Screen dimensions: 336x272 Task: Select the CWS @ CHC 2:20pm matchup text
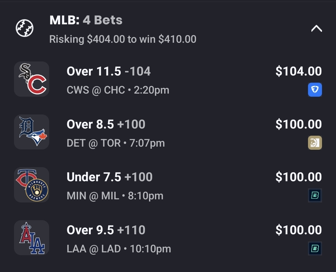tap(118, 90)
